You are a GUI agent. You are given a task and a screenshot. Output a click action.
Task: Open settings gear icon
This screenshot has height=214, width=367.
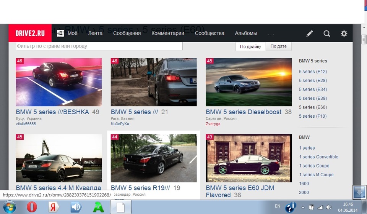[344, 34]
